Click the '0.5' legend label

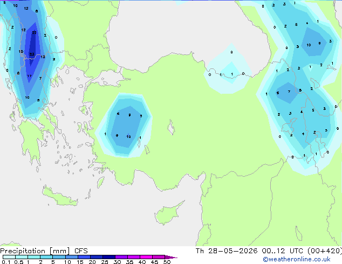click(18, 262)
